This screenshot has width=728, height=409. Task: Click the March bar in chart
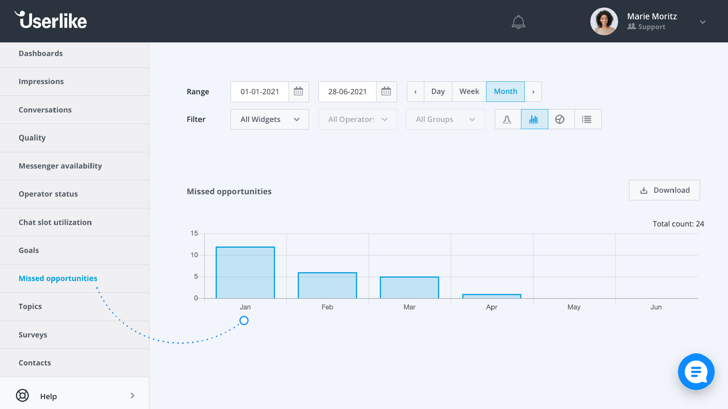[409, 287]
